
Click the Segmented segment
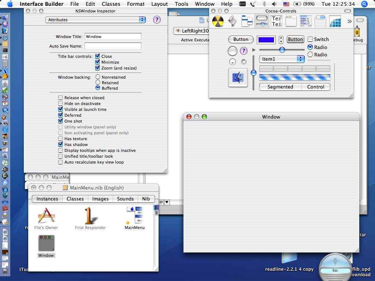pos(280,87)
